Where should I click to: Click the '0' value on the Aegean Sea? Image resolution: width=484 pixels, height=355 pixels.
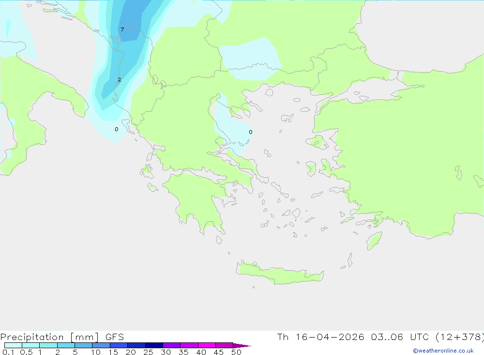point(250,132)
